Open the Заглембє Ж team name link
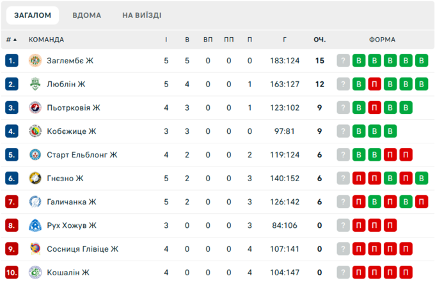 pyautogui.click(x=70, y=61)
